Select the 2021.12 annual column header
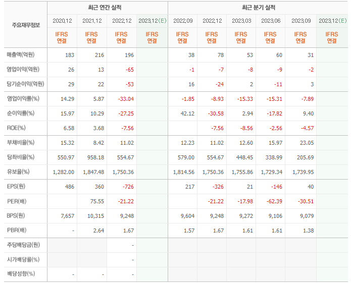The height and width of the screenshot is (284, 351). click(x=92, y=21)
